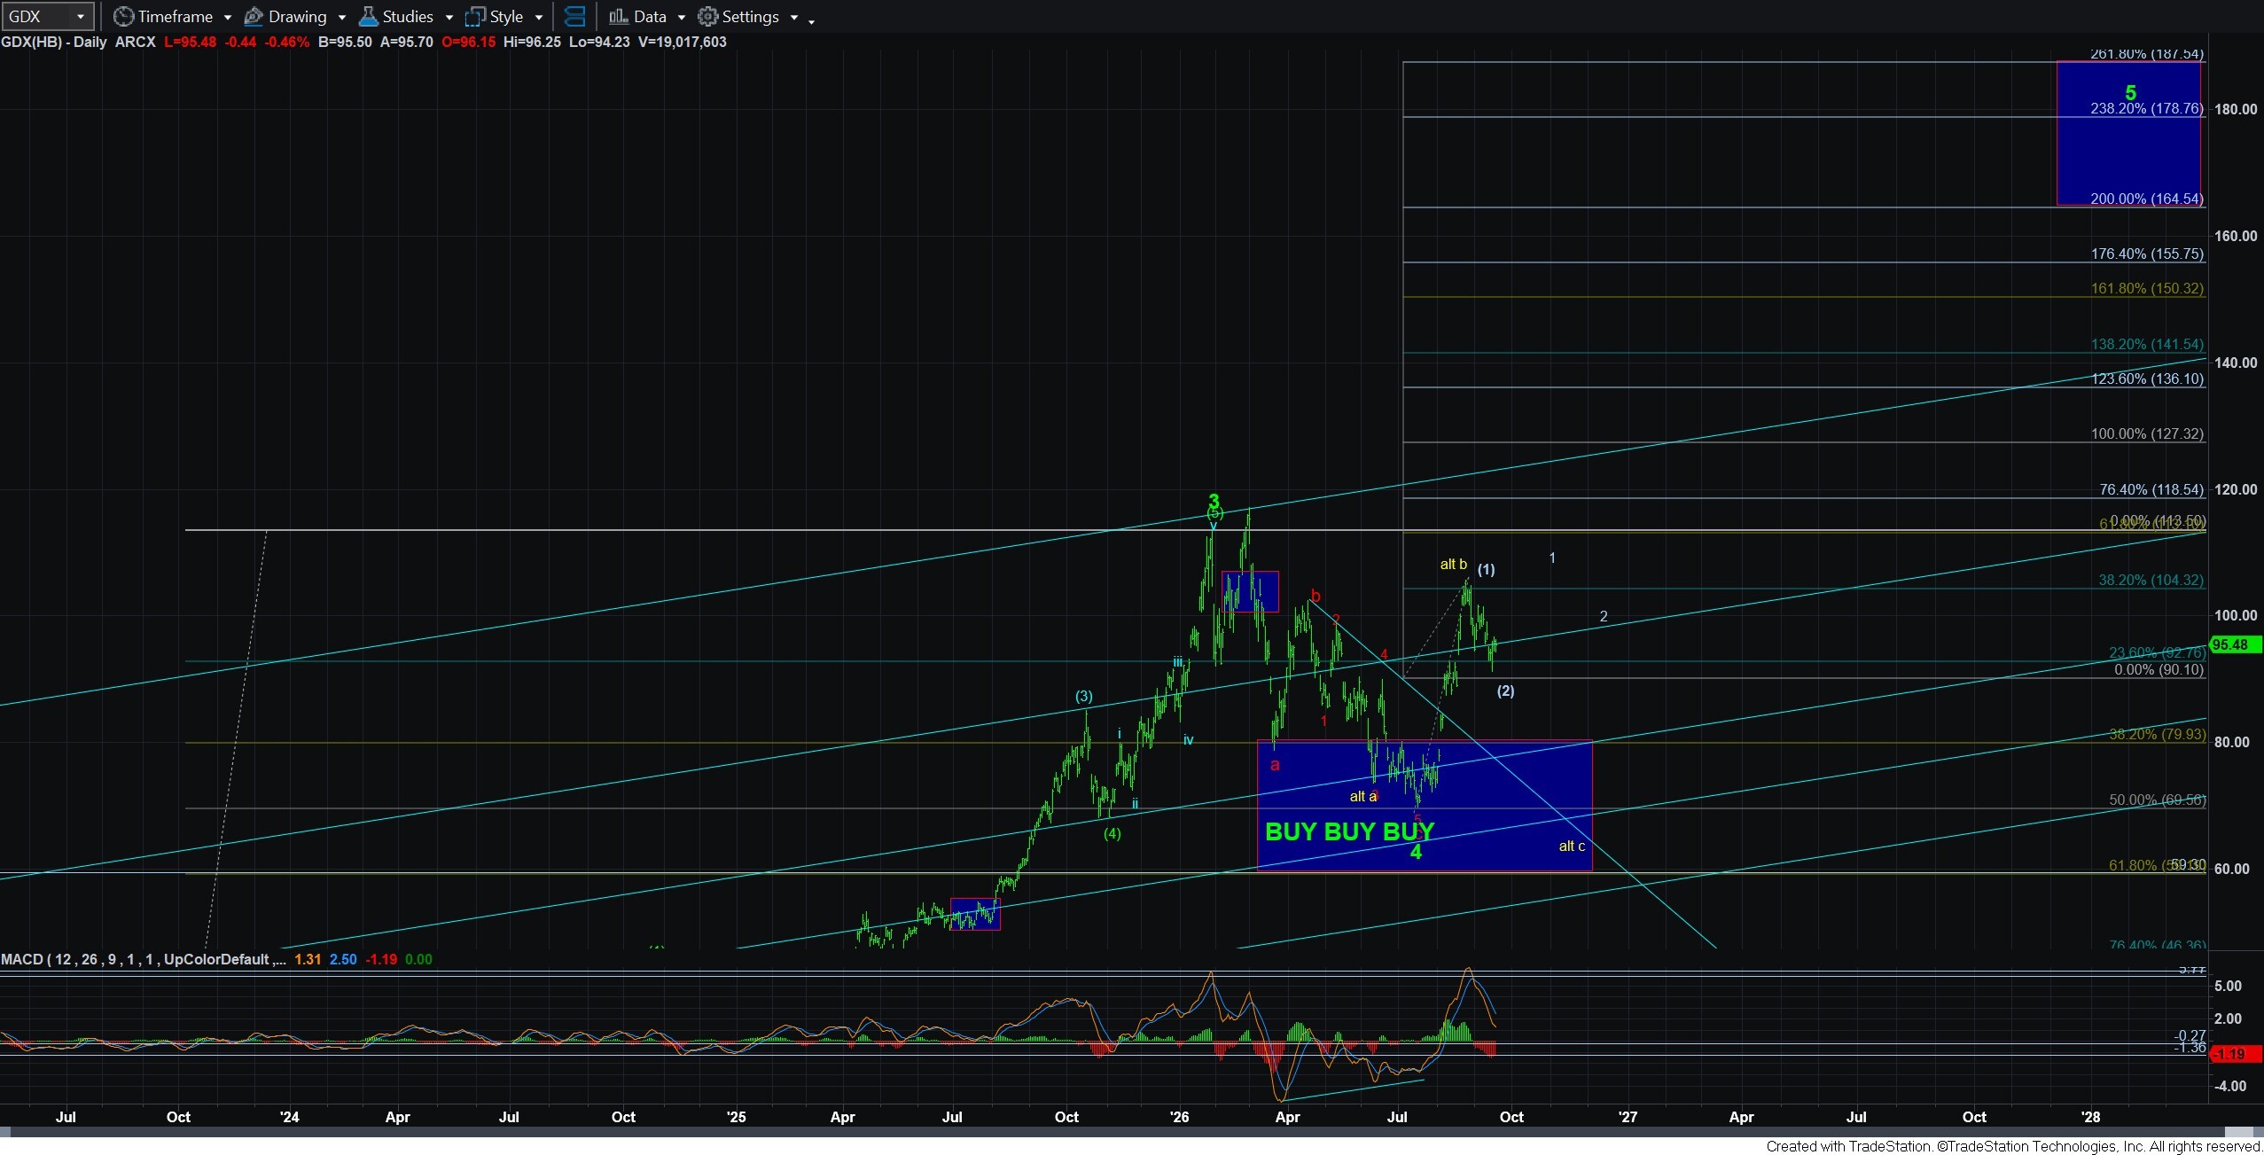Open the Data menu label

(650, 17)
